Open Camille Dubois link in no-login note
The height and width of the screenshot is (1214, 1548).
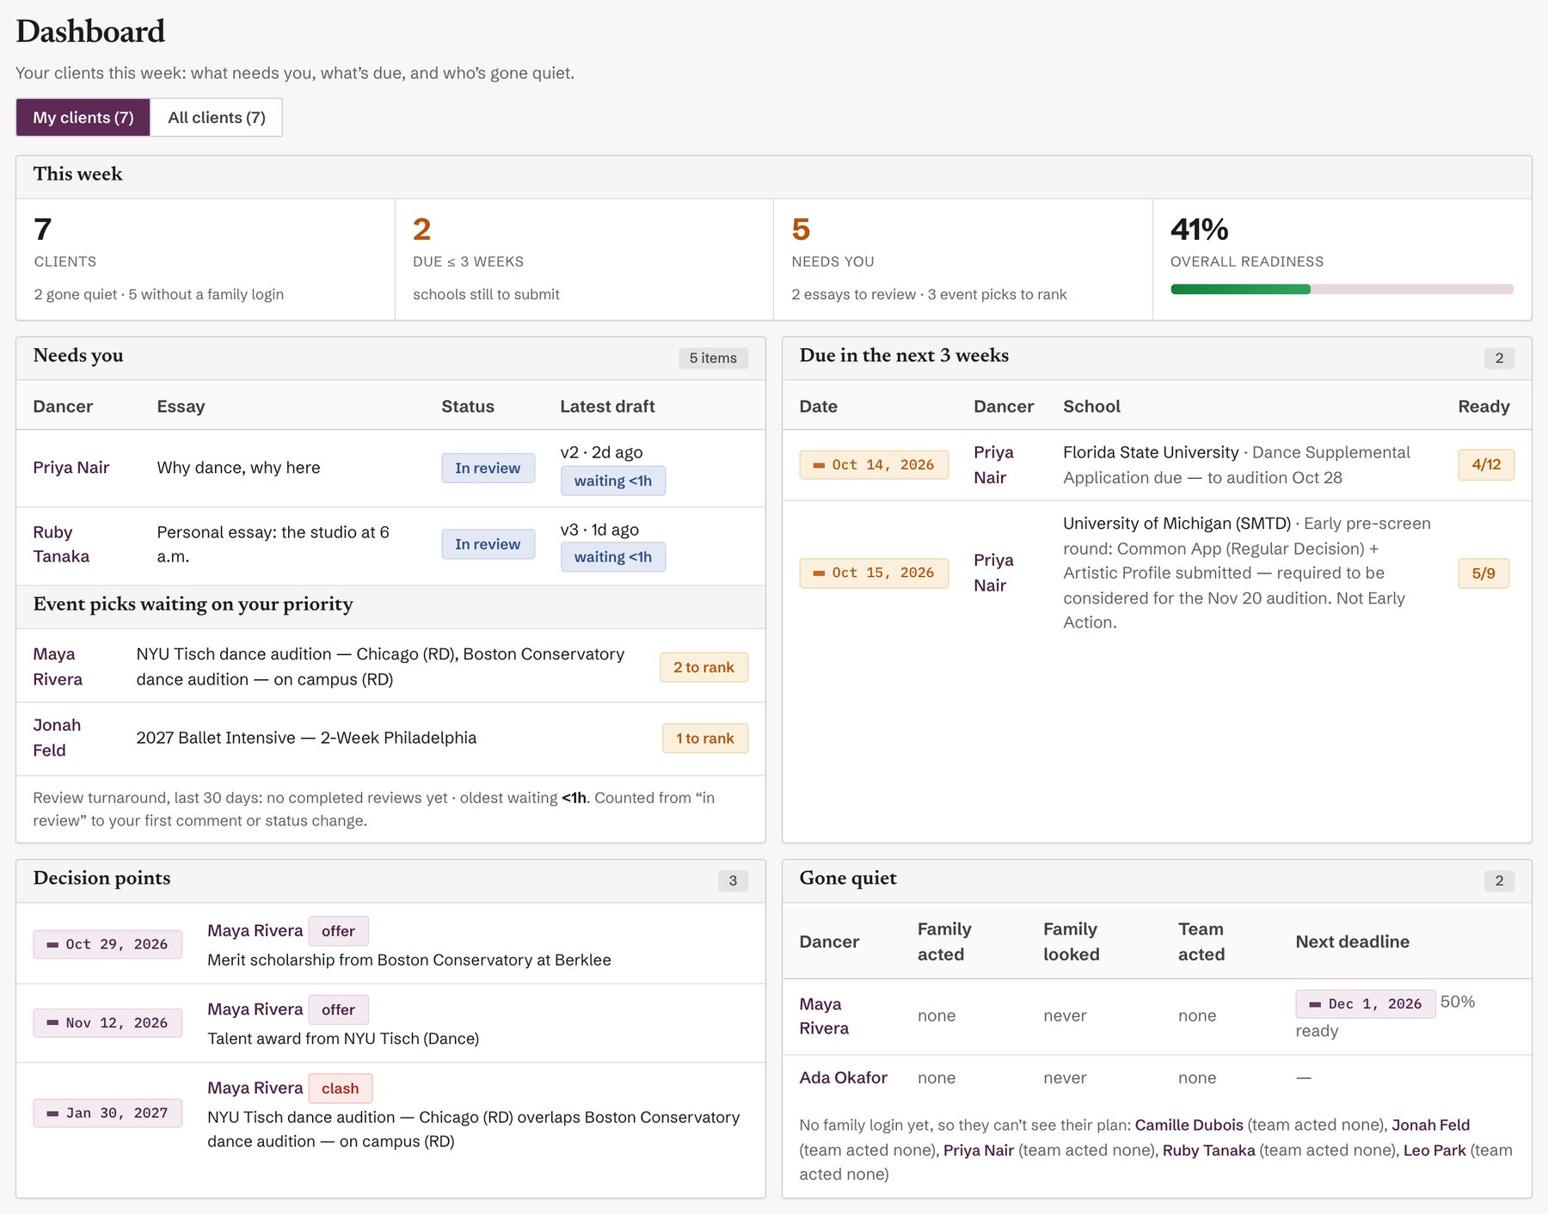pos(1189,1125)
